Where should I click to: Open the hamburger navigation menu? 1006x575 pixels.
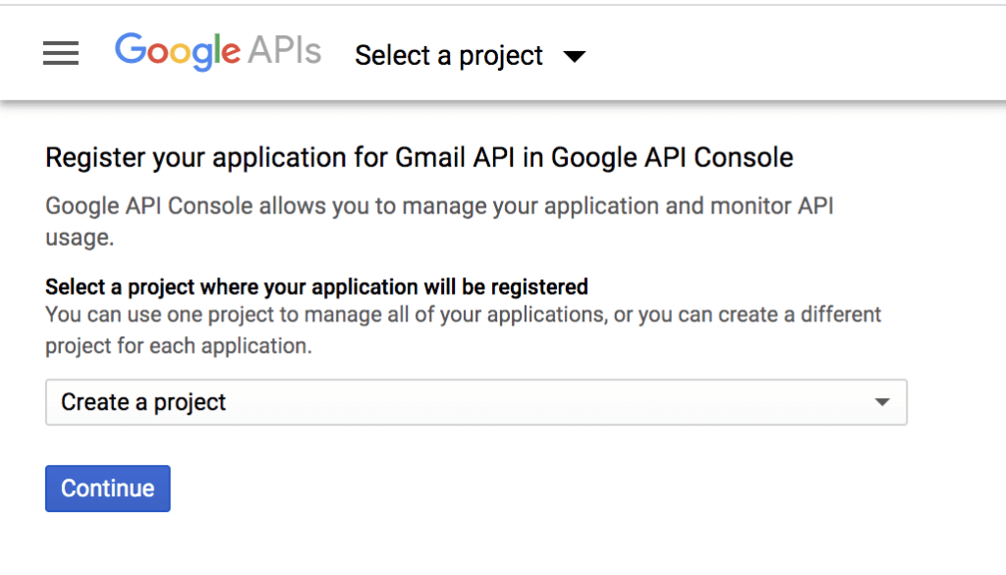(60, 54)
